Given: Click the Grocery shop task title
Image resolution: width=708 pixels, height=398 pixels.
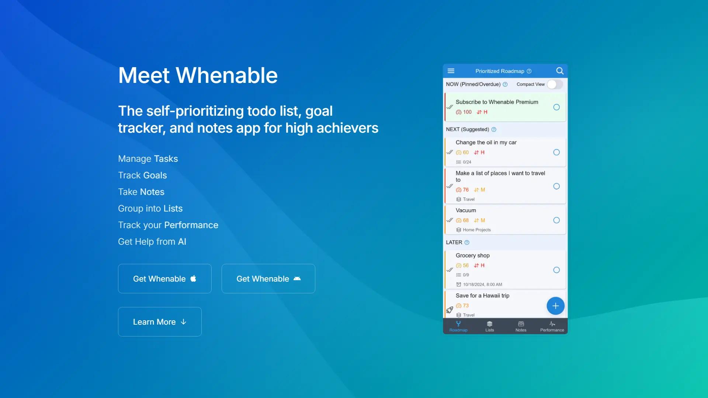Looking at the screenshot, I should coord(473,255).
